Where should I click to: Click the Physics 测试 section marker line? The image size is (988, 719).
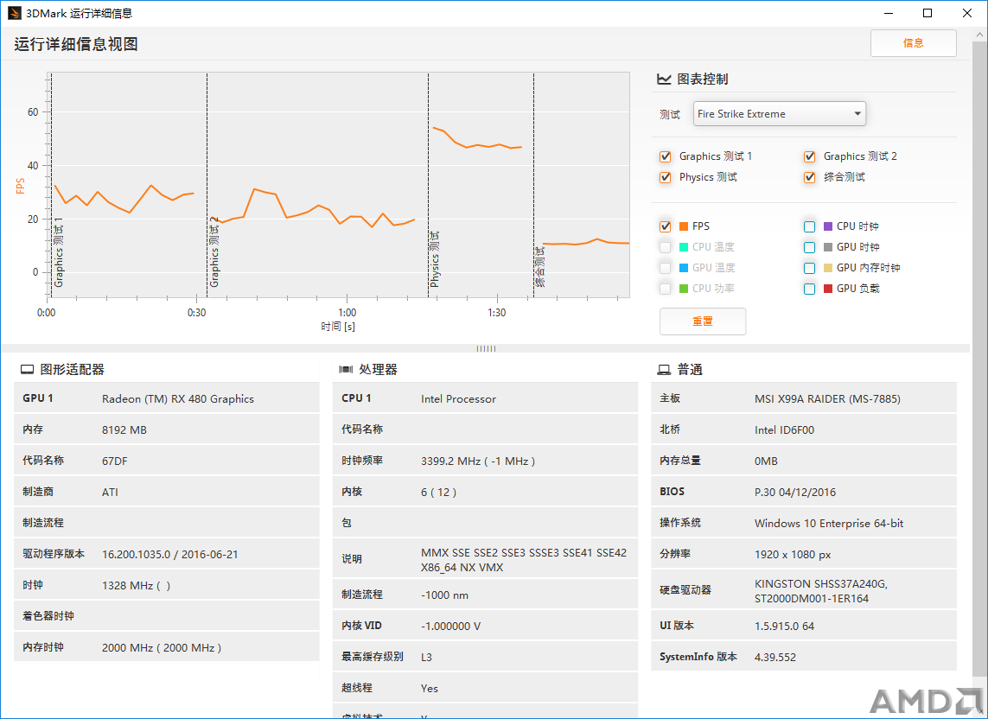pos(429,185)
